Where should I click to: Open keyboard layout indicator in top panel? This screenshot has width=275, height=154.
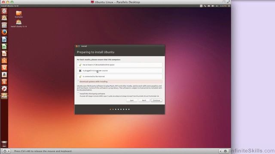click(x=201, y=6)
